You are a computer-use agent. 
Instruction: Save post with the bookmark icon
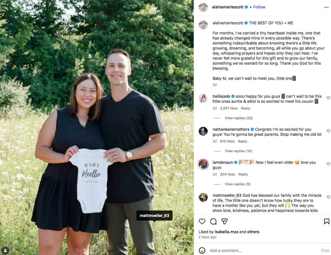pyautogui.click(x=327, y=221)
